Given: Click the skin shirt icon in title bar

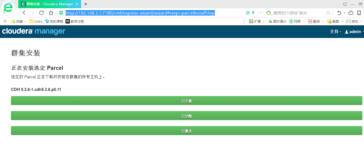Looking at the screenshot, I should tap(345, 4).
